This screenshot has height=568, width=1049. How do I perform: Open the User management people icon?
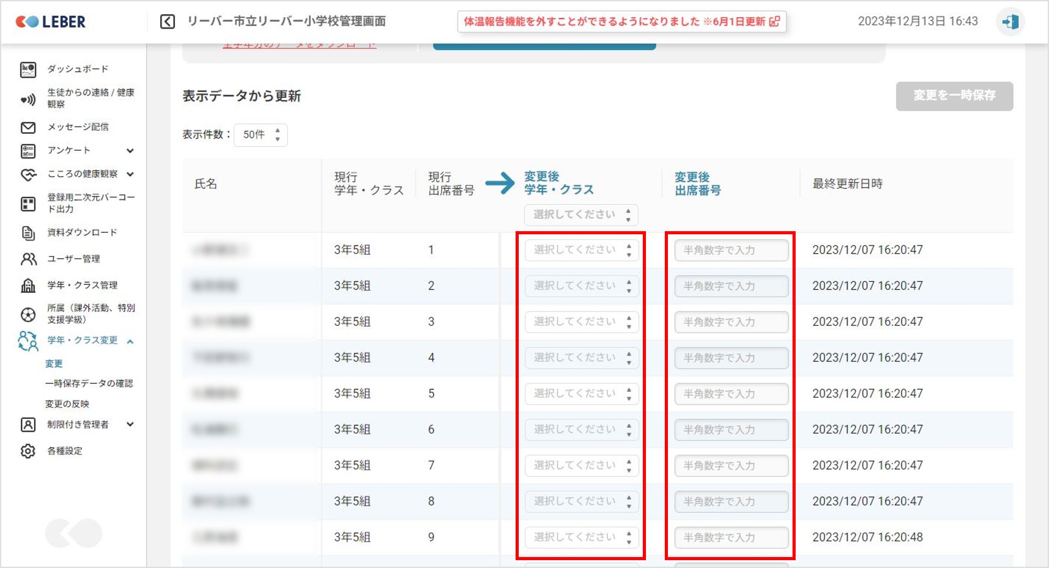[x=28, y=259]
